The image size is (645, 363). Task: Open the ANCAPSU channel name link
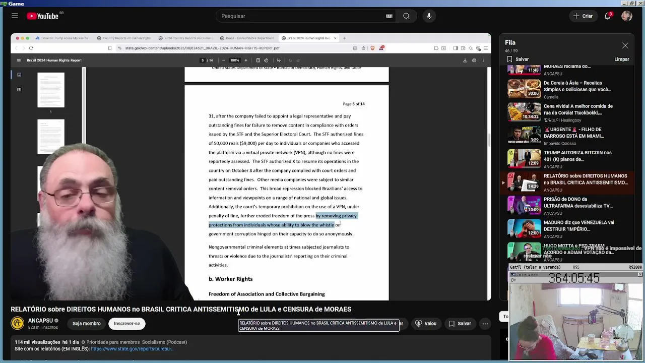pyautogui.click(x=40, y=321)
